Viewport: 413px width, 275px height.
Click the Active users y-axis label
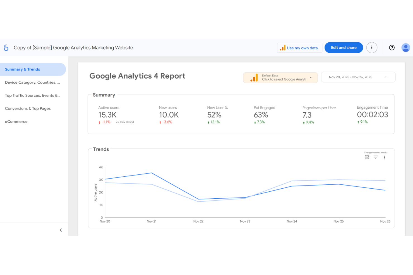pos(95,193)
